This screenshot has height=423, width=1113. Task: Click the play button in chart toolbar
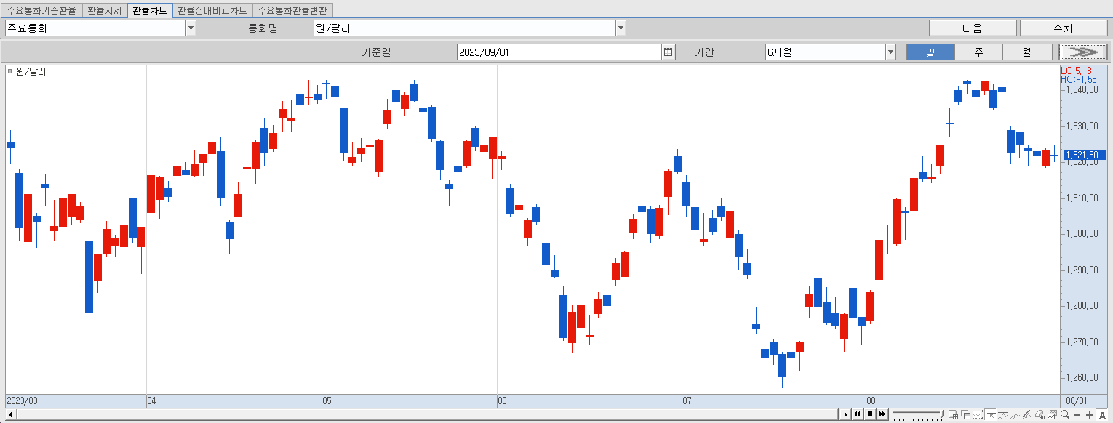point(845,414)
